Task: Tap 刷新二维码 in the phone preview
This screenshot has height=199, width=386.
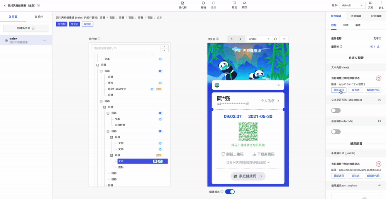Action: pyautogui.click(x=232, y=154)
